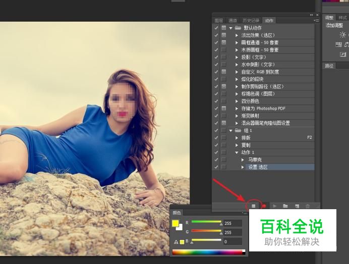Select the 动作 1 action label
This screenshot has width=349, height=264.
pyautogui.click(x=248, y=152)
